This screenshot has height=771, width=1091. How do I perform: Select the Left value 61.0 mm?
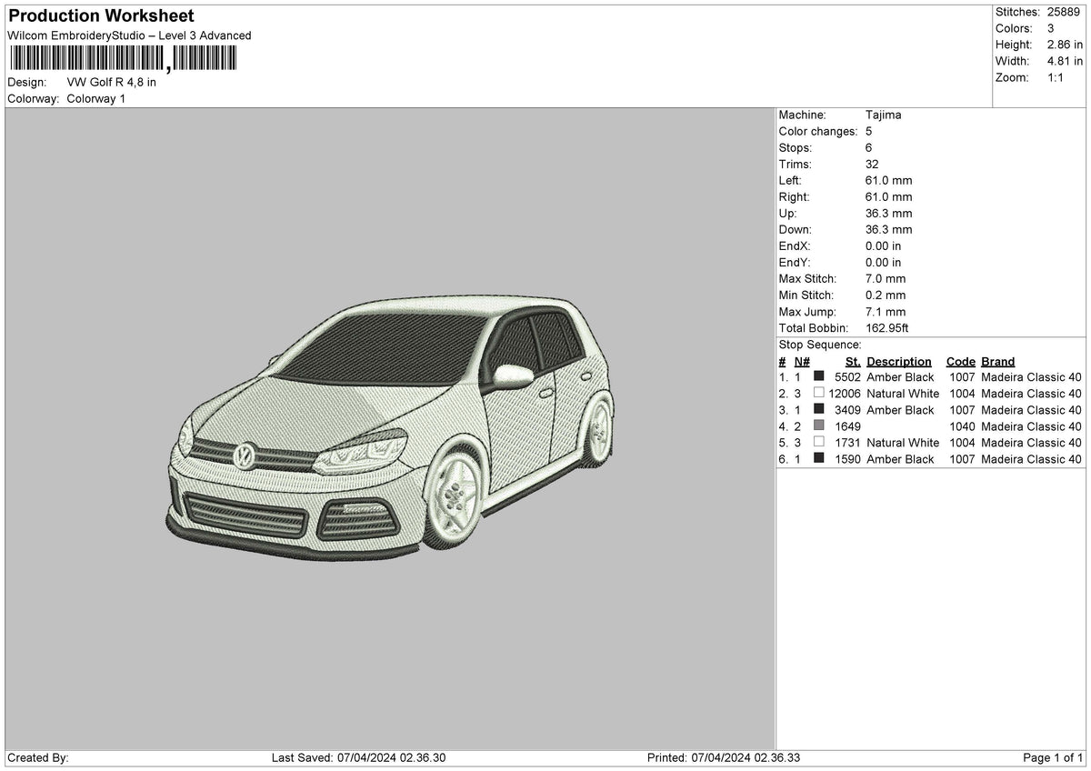(888, 180)
